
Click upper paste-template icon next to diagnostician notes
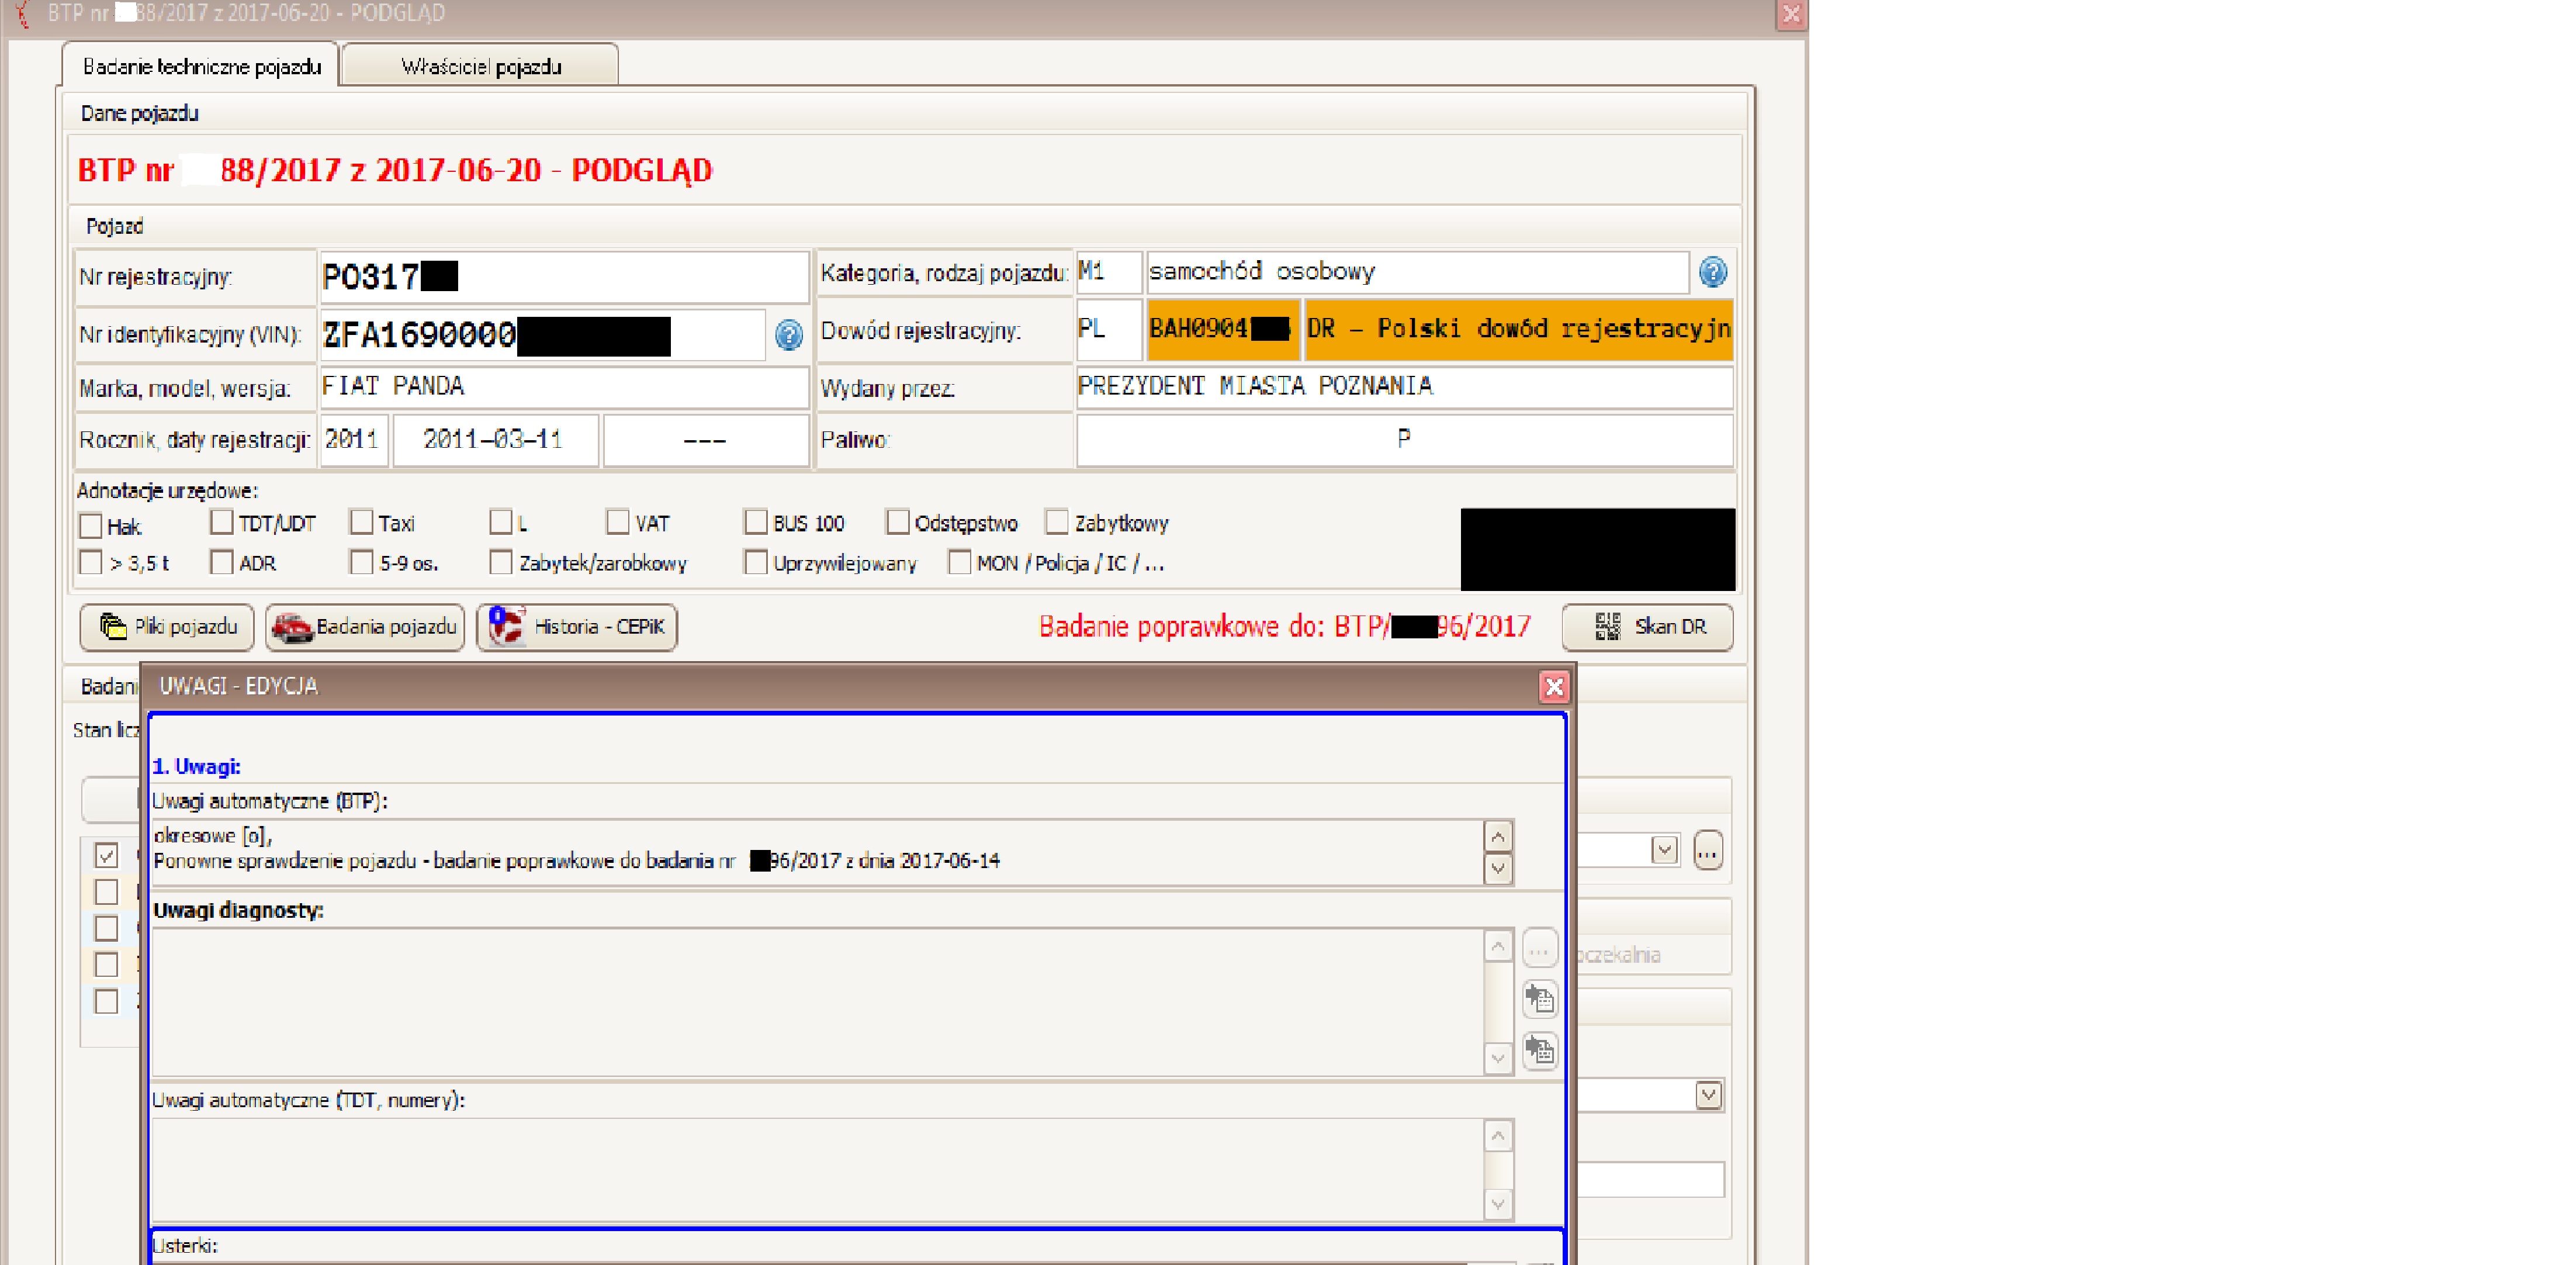click(x=1539, y=998)
